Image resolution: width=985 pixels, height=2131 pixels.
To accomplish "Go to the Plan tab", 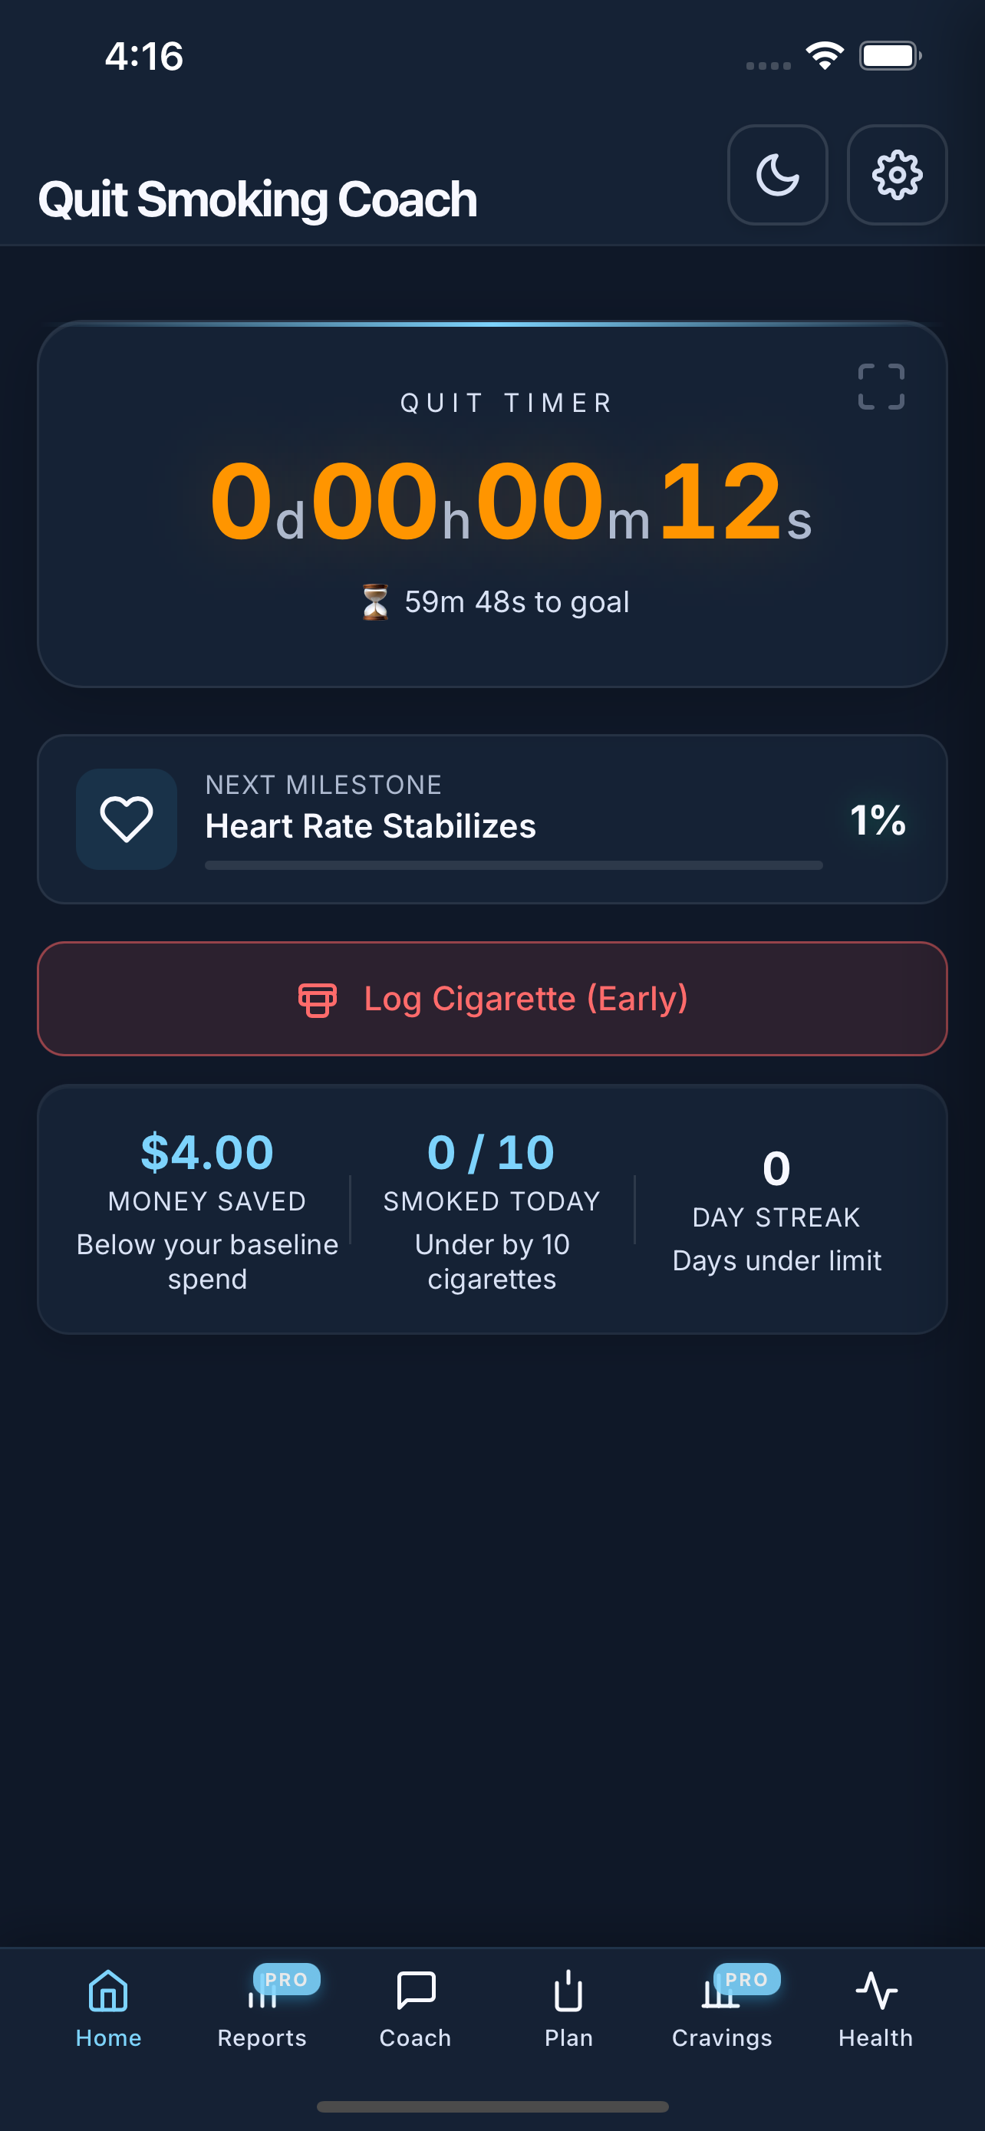I will point(568,2007).
